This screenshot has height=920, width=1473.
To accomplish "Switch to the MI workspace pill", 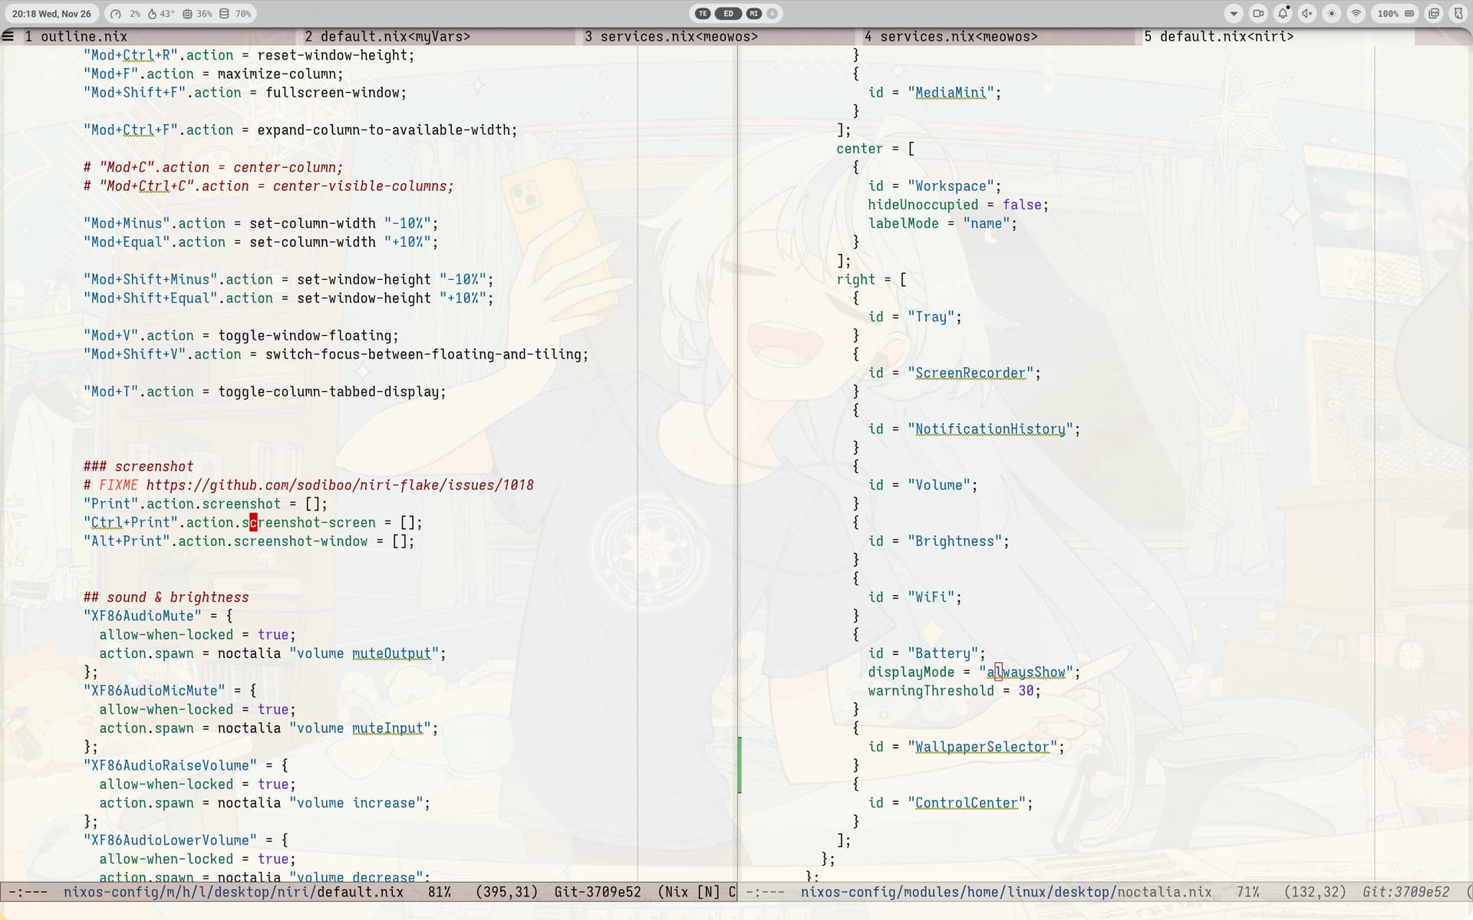I will pyautogui.click(x=754, y=13).
